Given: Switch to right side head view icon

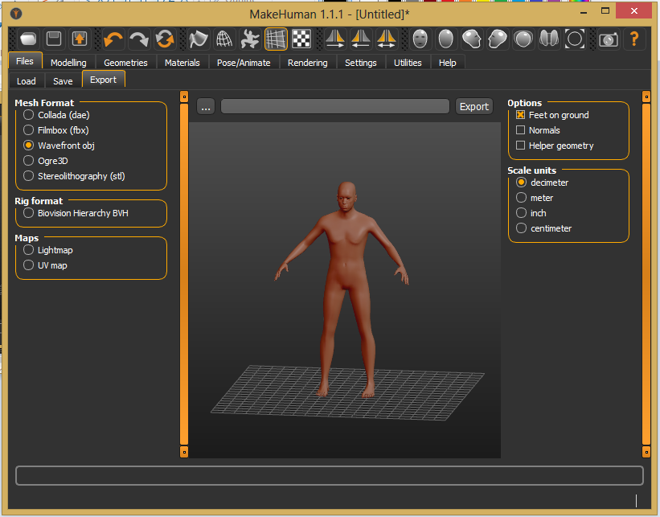Looking at the screenshot, I should point(497,39).
